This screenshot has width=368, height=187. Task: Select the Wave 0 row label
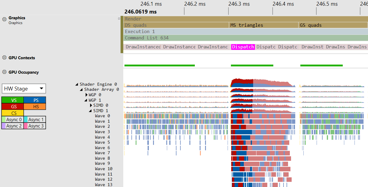(x=102, y=116)
